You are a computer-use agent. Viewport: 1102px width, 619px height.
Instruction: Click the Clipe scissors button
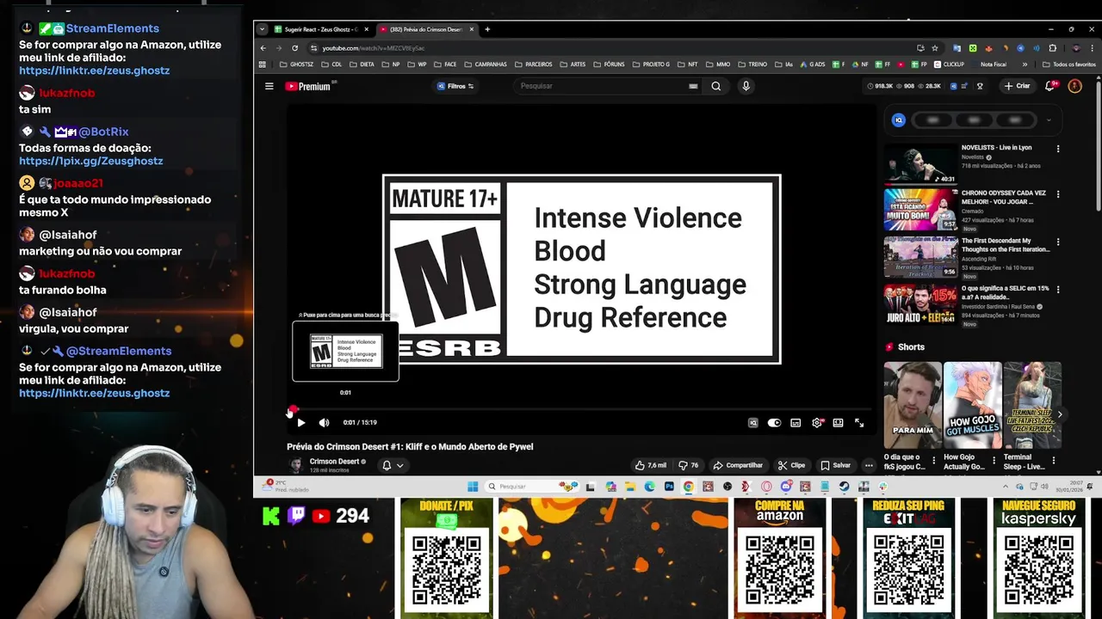coord(791,465)
